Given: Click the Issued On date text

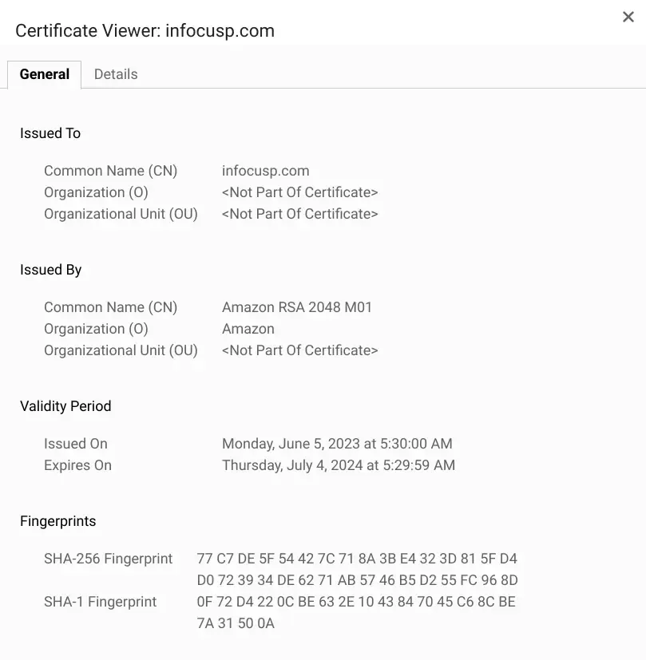Looking at the screenshot, I should (337, 443).
